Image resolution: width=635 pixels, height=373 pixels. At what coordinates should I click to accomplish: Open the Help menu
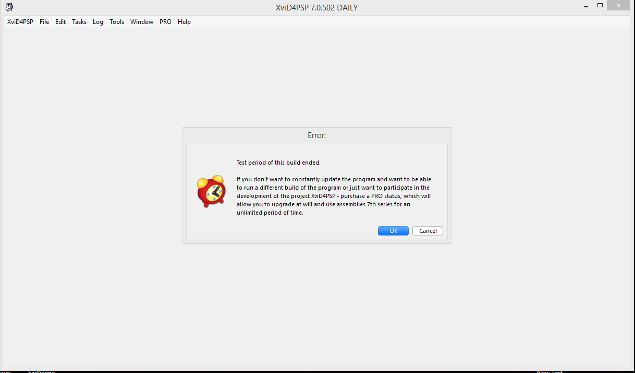184,22
